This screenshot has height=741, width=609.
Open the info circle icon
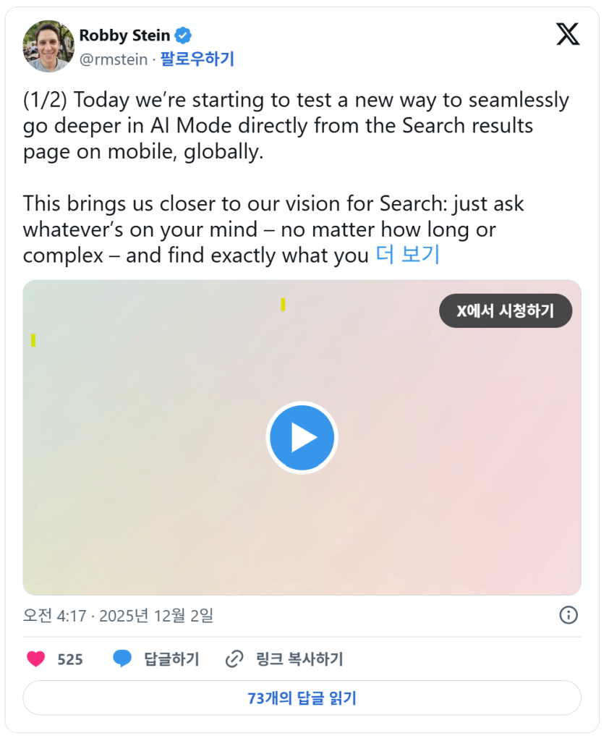(568, 615)
